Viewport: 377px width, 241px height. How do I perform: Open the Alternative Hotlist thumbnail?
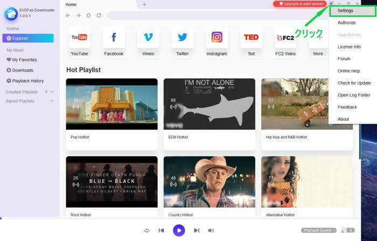click(x=307, y=182)
